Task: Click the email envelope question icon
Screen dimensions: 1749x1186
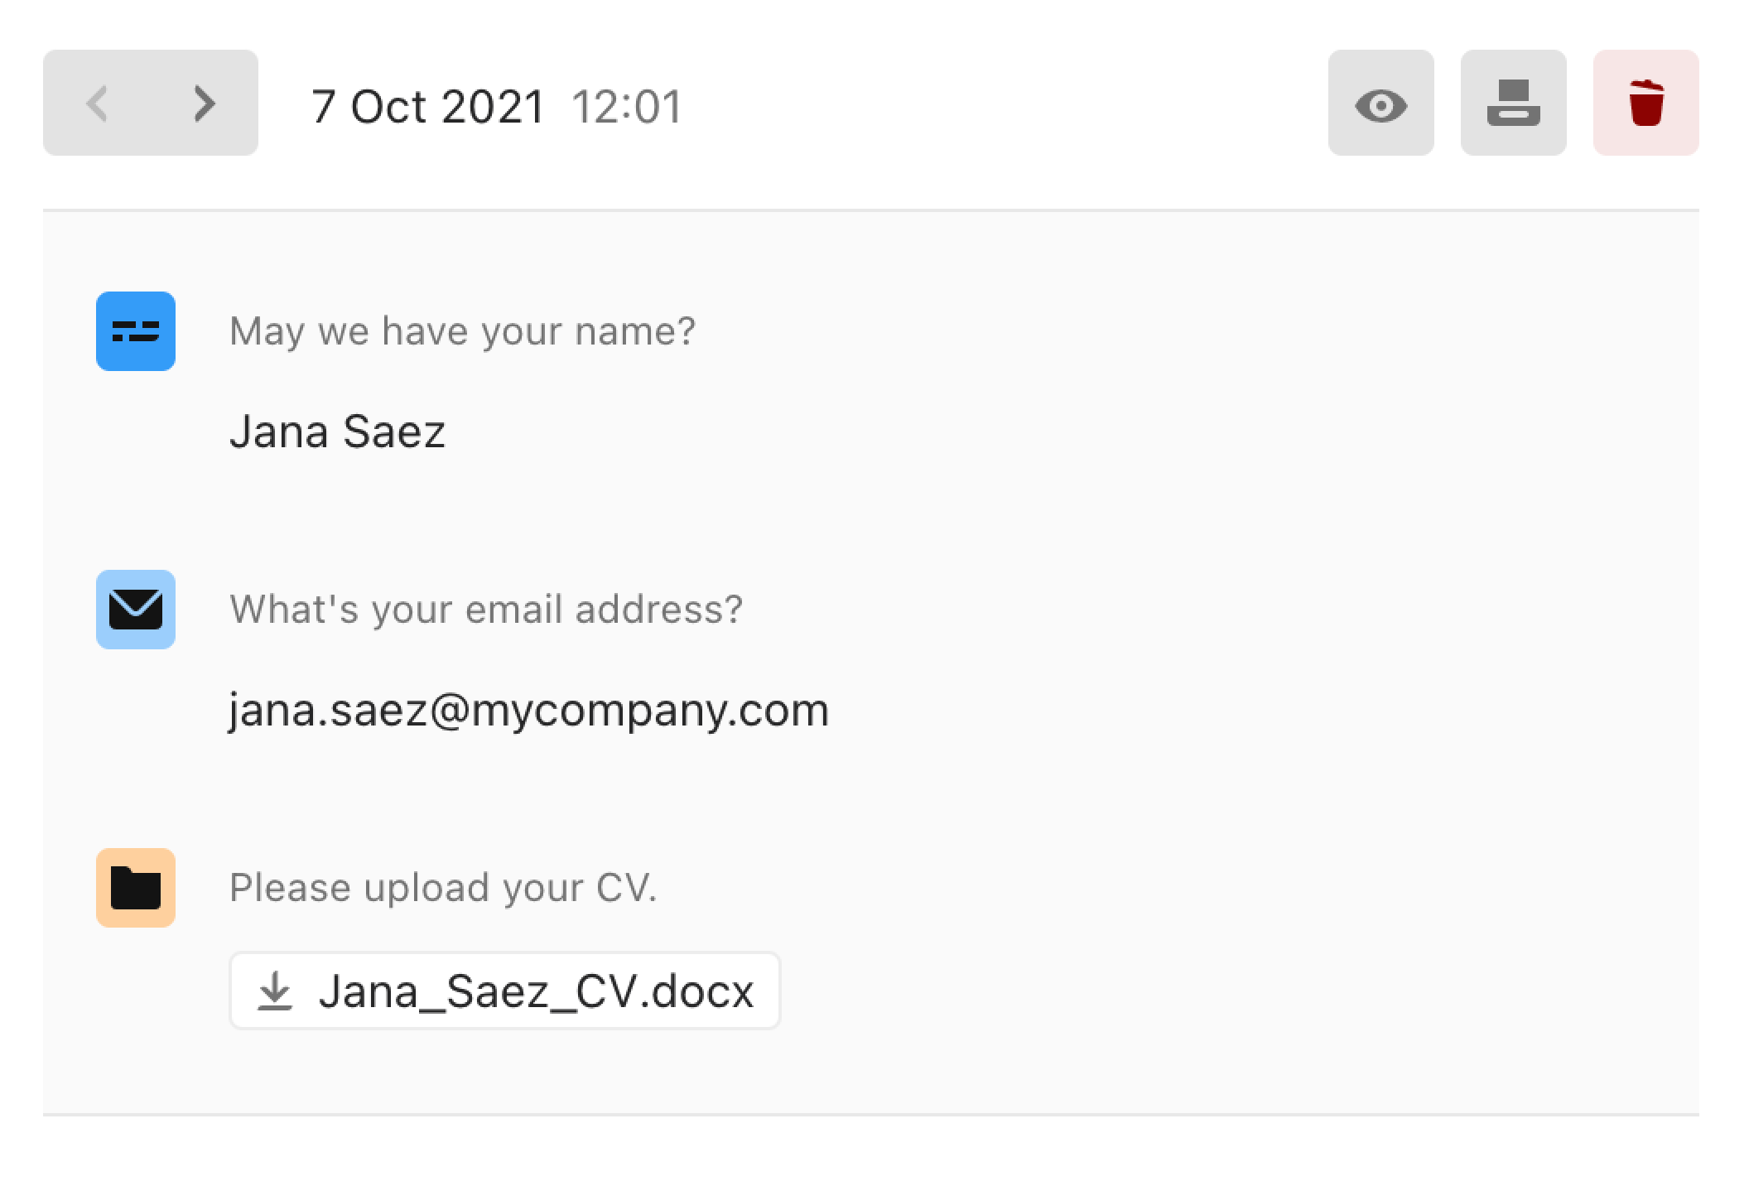Action: pyautogui.click(x=136, y=610)
